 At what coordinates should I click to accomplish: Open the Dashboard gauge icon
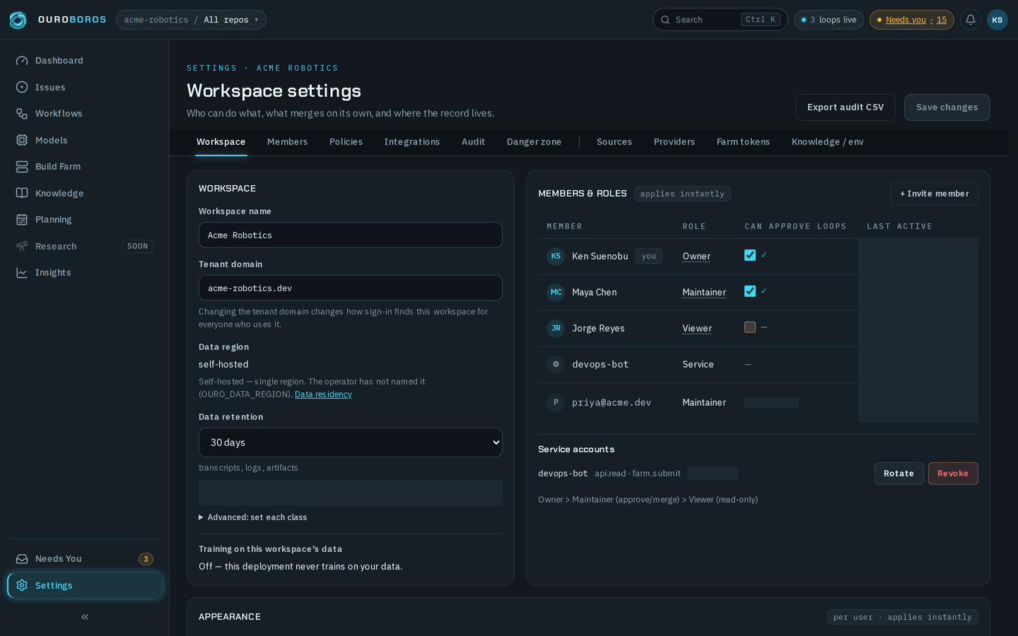coord(22,61)
